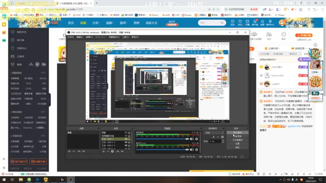
Task: Open transition properties gear icon
Action: 222,137
